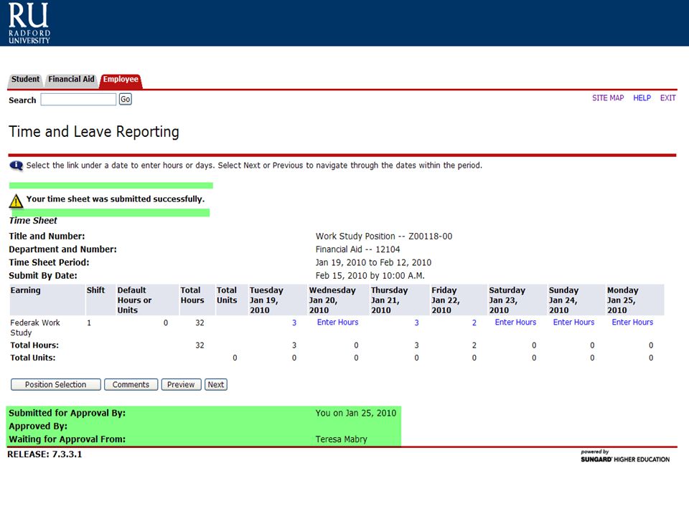
Task: Open the 3 hours link for Tuesday Jan 19
Action: tap(294, 322)
